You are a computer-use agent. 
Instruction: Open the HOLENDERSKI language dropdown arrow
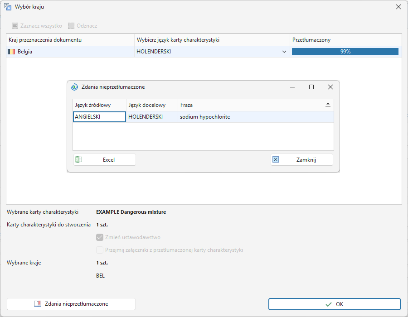pyautogui.click(x=284, y=52)
